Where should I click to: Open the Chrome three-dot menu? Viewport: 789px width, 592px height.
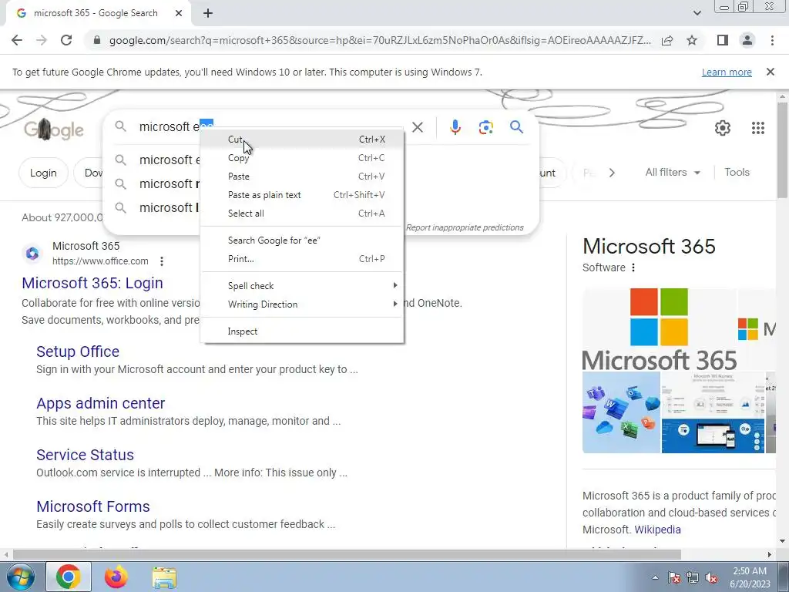772,40
